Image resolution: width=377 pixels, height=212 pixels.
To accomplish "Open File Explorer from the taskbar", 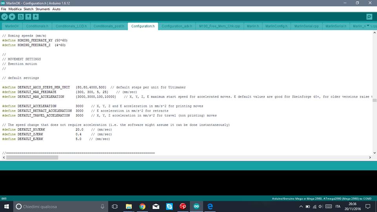I will click(129, 206).
